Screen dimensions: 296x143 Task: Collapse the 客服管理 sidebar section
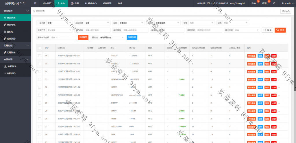click(16, 60)
